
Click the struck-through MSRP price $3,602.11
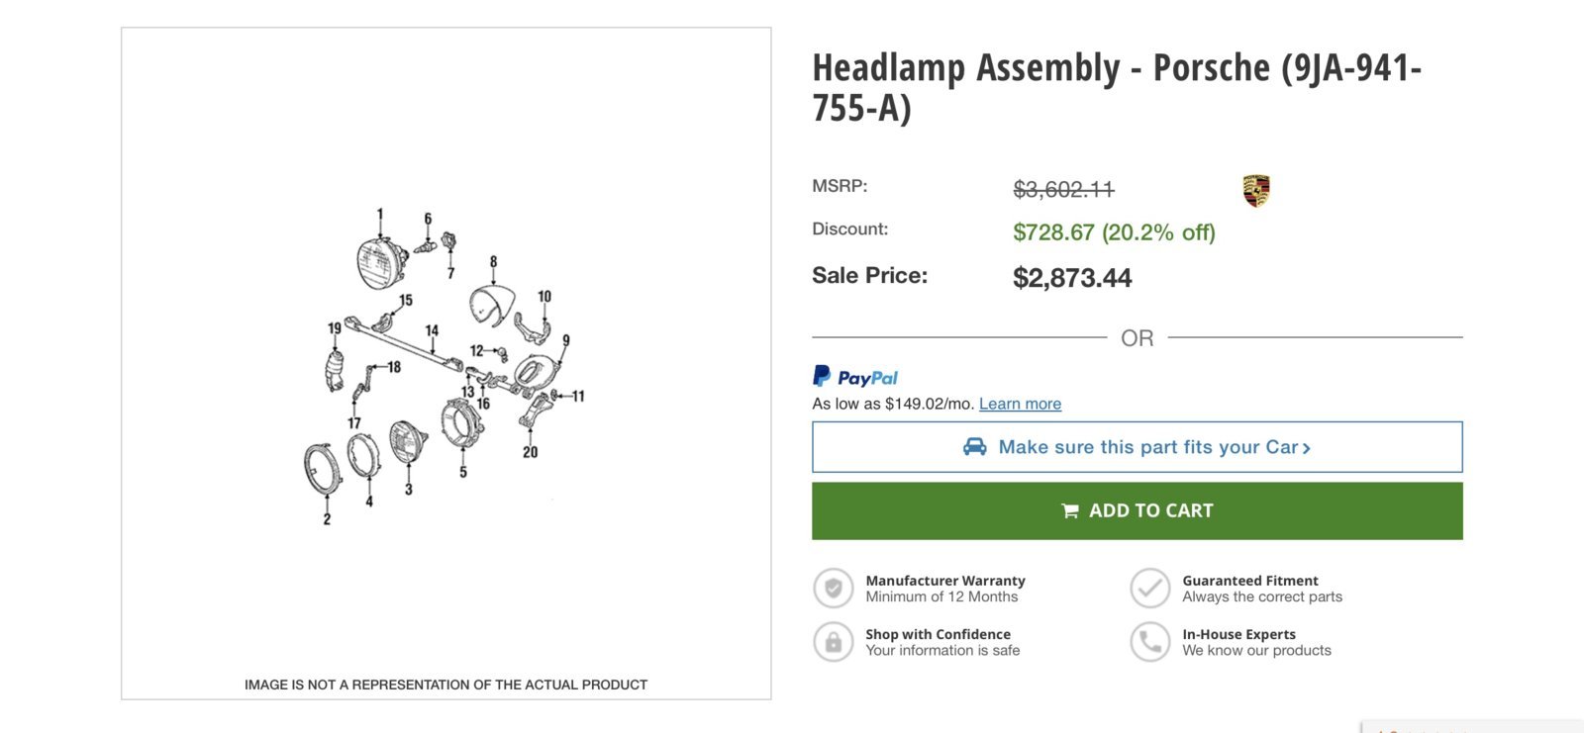1063,189
